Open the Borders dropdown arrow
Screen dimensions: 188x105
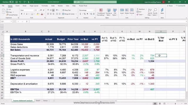pos(34,14)
